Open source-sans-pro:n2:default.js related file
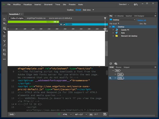Image resolution: width=159 pixels, height=119 pixels. point(60,18)
